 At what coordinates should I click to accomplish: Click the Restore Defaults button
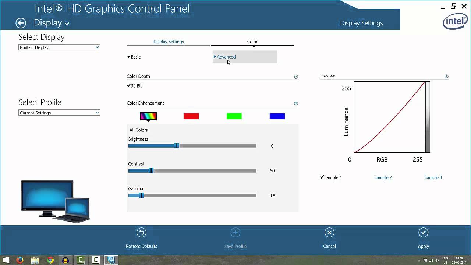coord(141,239)
